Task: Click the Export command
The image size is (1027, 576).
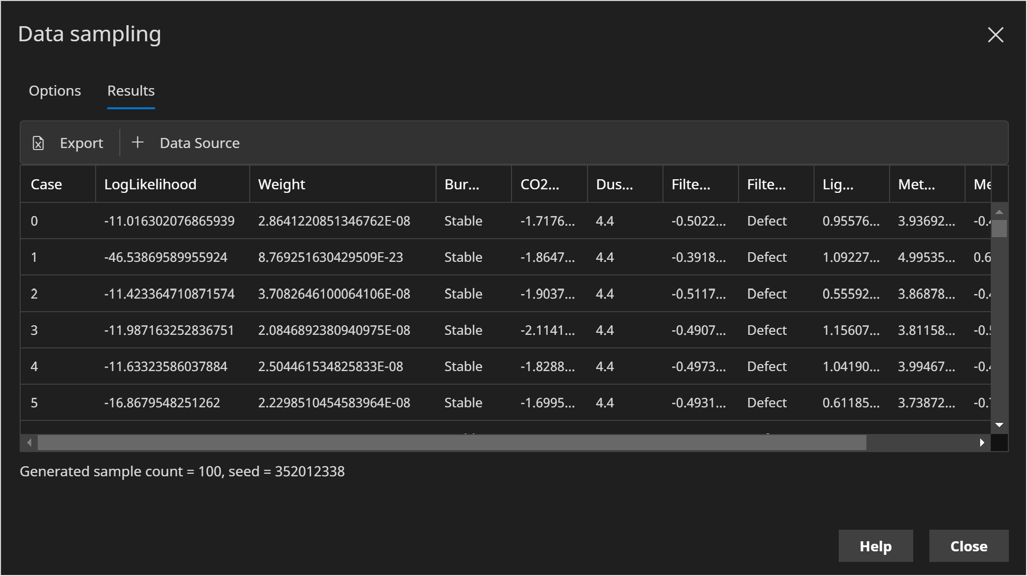Action: click(x=82, y=143)
